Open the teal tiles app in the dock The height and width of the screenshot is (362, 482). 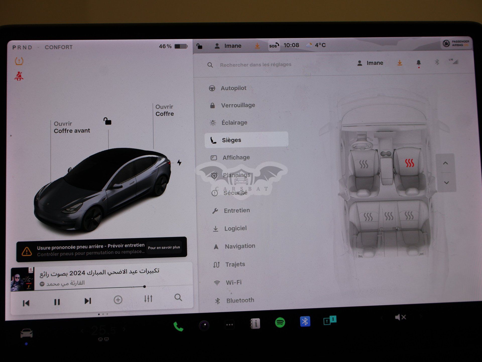(x=330, y=320)
